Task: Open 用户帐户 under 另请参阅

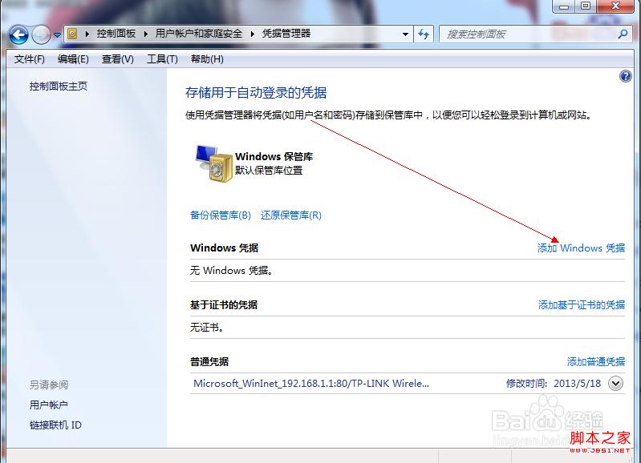Action: (x=49, y=405)
